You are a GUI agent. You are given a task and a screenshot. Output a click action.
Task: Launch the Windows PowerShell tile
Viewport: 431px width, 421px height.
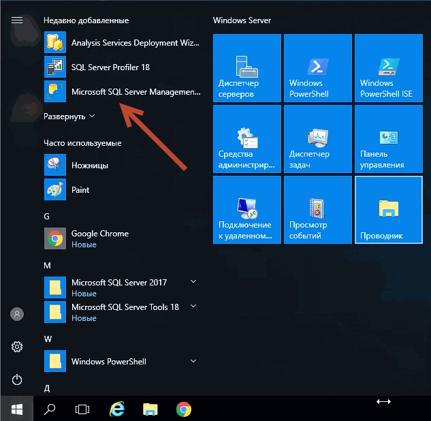(318, 68)
